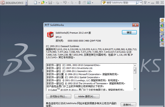Click the 确定 button in About dialog

129,32
